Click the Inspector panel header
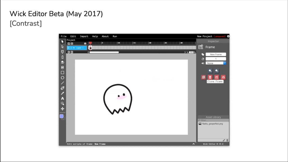Screen dimensions: 288x162 [213, 41]
